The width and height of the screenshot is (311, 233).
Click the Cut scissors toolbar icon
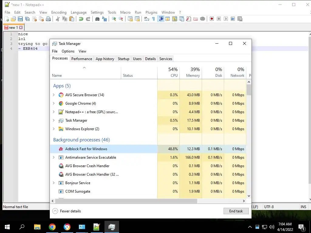[x=57, y=19]
